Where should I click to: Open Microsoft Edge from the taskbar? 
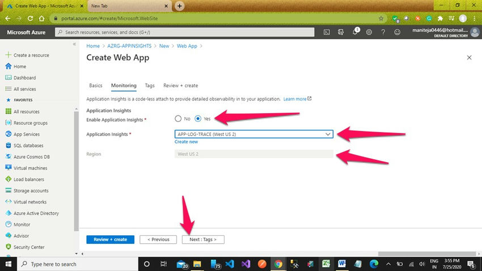click(374, 264)
